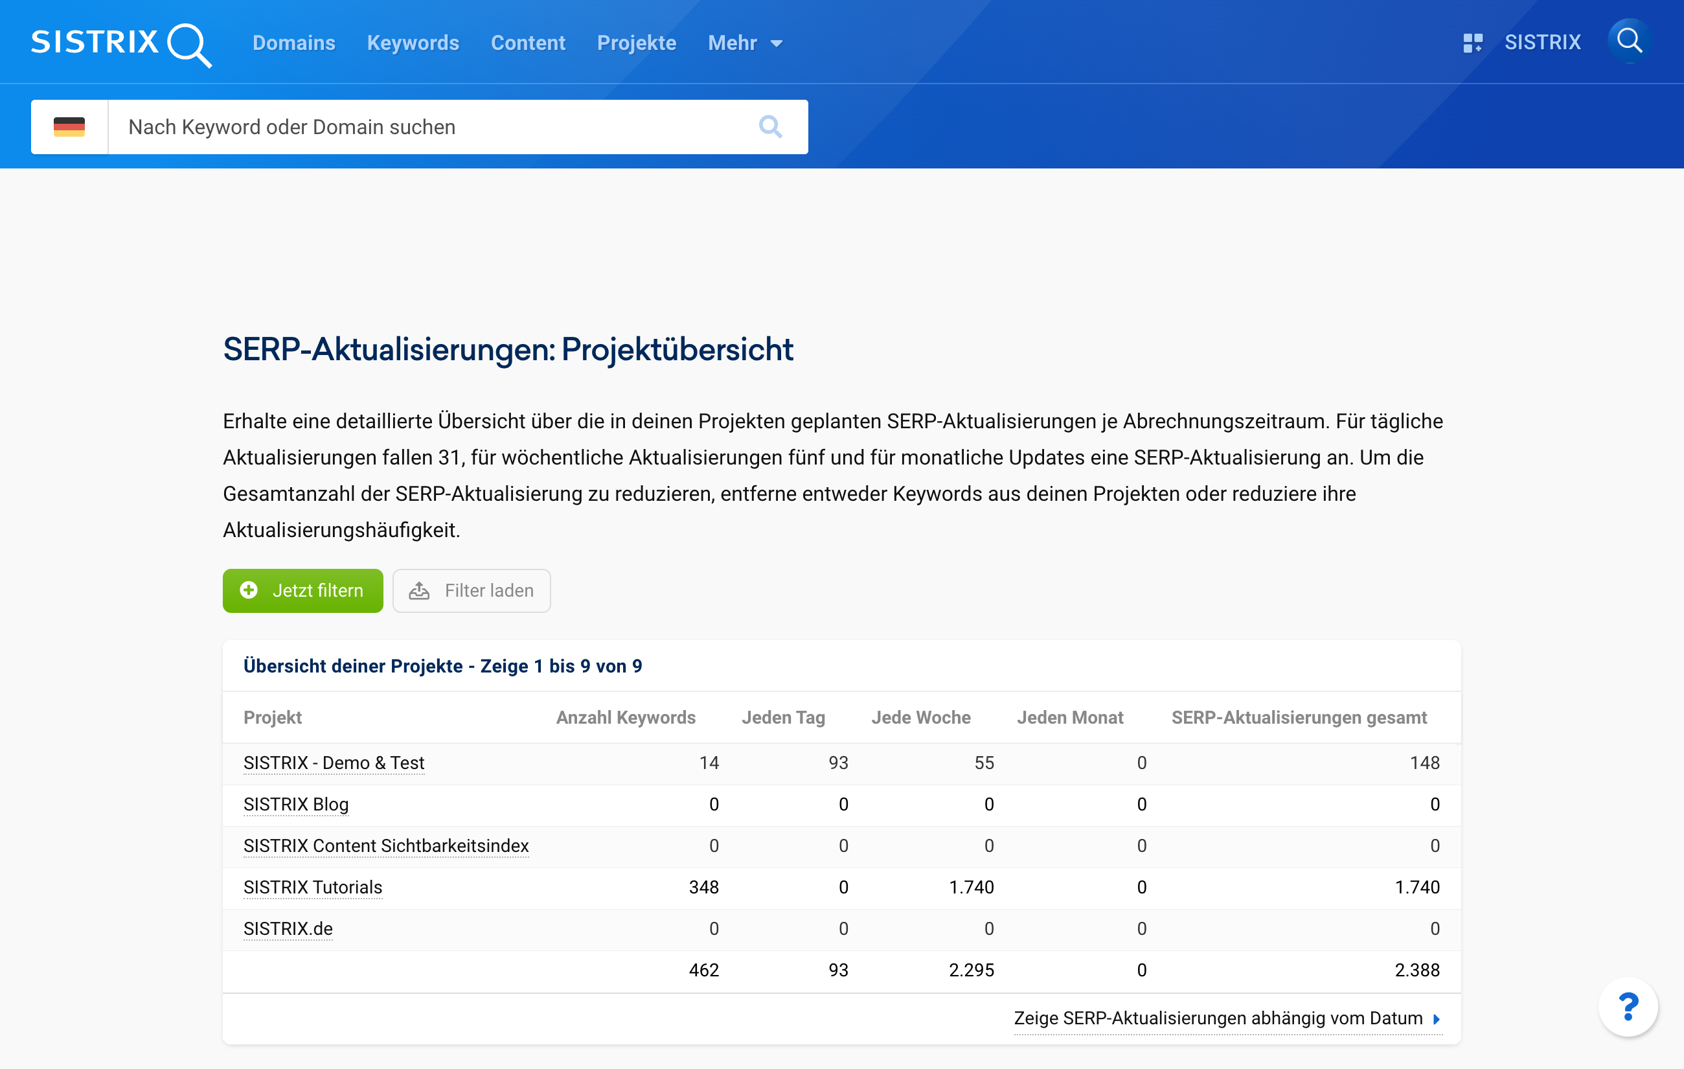The width and height of the screenshot is (1684, 1069).
Task: Open the SISTRIX Tutorials project
Action: [x=313, y=887]
